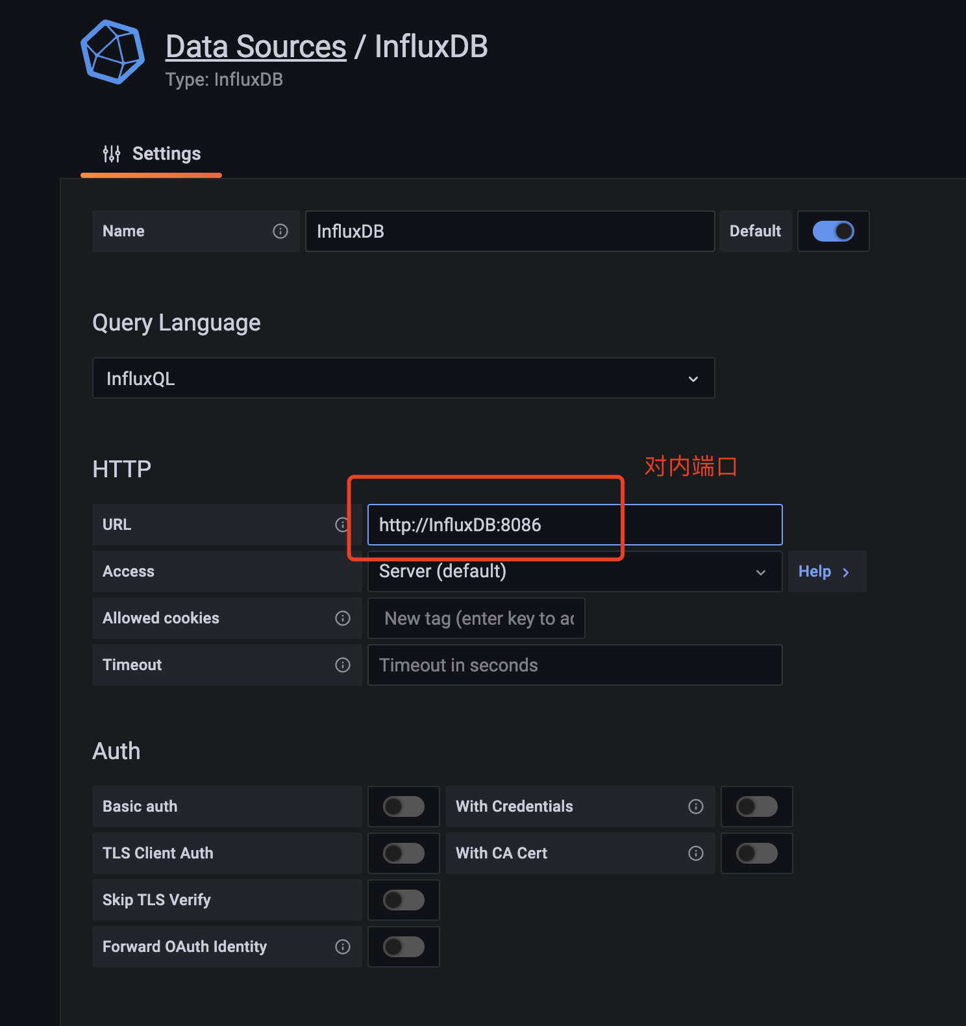Image resolution: width=966 pixels, height=1026 pixels.
Task: Click the 'With Credentials' label
Action: pos(515,807)
